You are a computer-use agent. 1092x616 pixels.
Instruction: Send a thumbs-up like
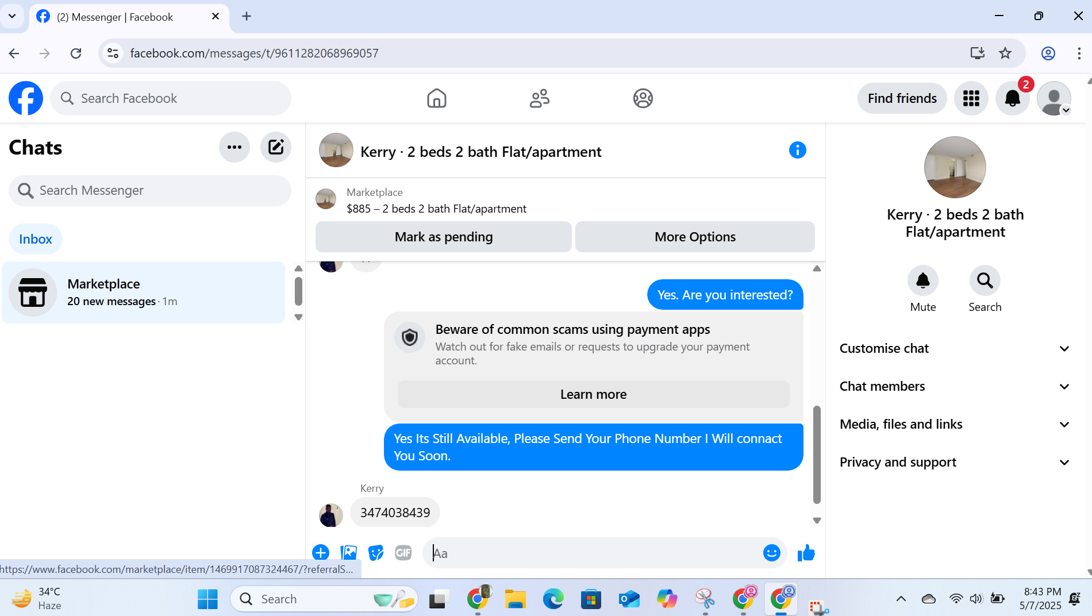click(x=806, y=553)
